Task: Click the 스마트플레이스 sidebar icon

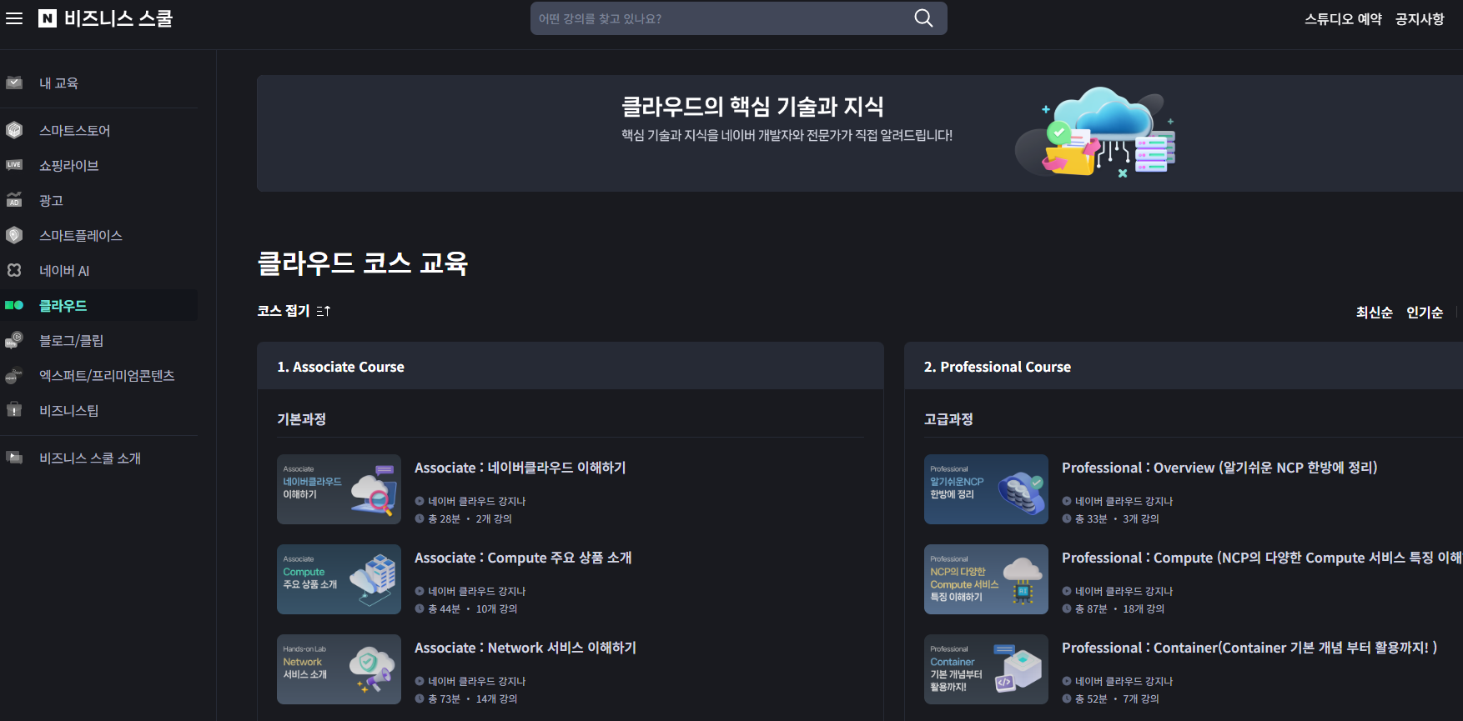Action: pos(14,235)
